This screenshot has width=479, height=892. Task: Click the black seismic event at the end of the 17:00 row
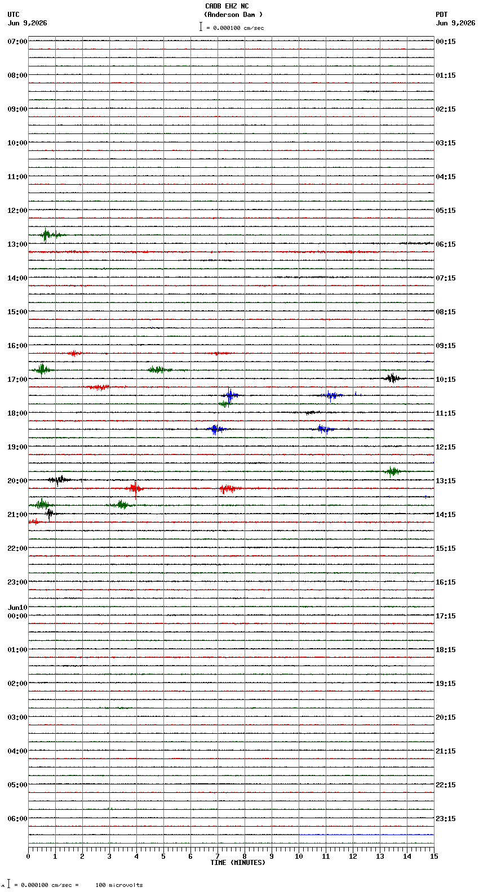point(393,378)
